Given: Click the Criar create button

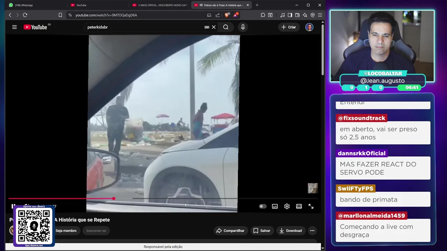Looking at the screenshot, I should (x=289, y=27).
